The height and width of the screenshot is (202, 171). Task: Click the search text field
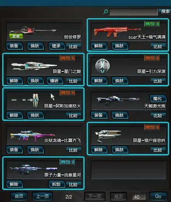coord(133,12)
